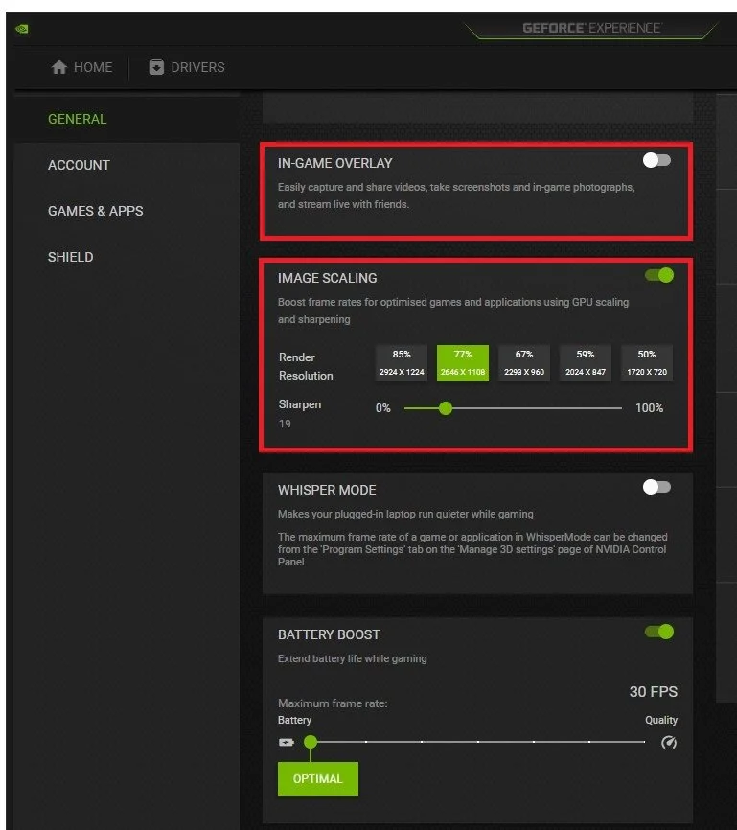Open the HOME tab
The image size is (737, 830).
click(82, 67)
